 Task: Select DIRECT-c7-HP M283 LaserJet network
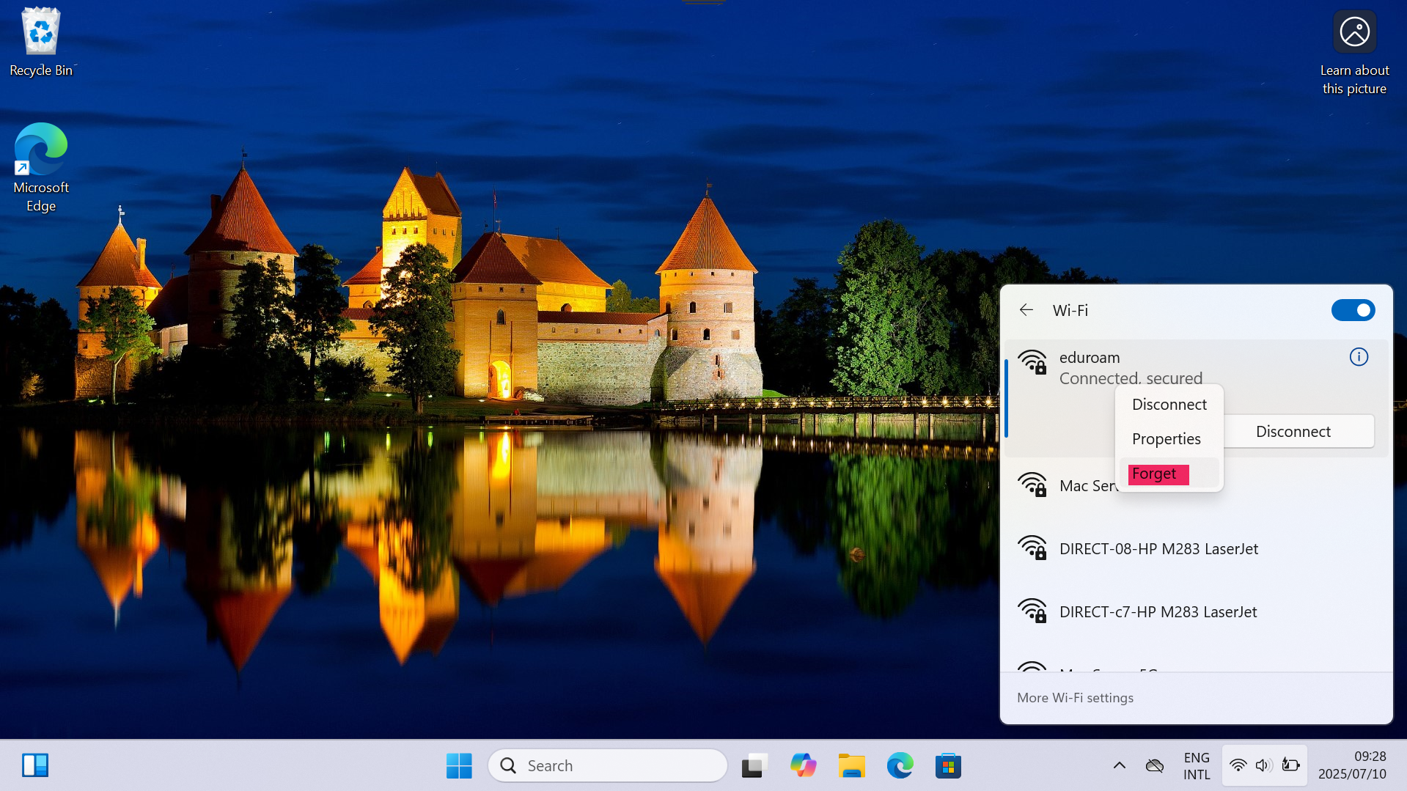point(1157,612)
